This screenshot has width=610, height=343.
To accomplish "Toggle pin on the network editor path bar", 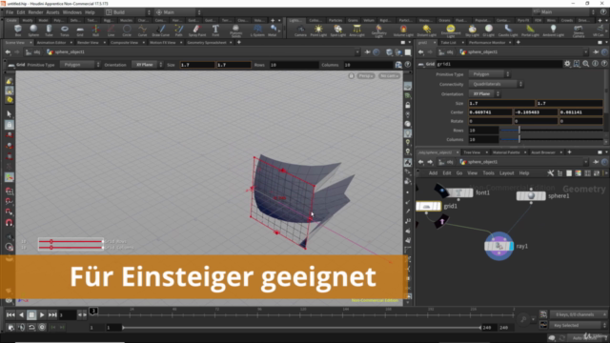I will pyautogui.click(x=596, y=162).
